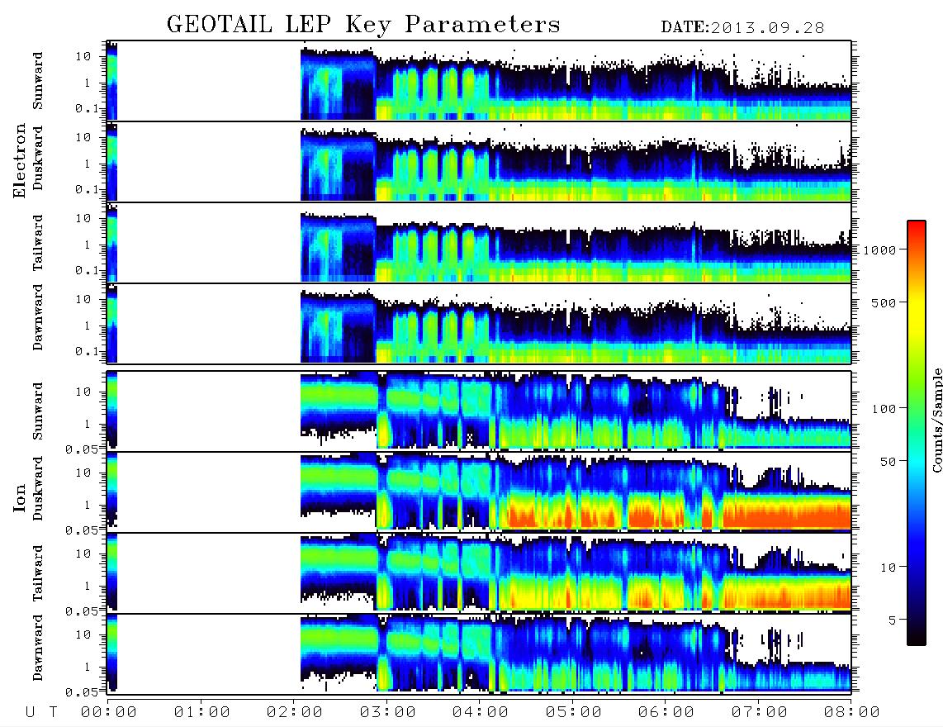Click the Electron Sunward spectrogram panel
943x727 pixels.
point(479,81)
